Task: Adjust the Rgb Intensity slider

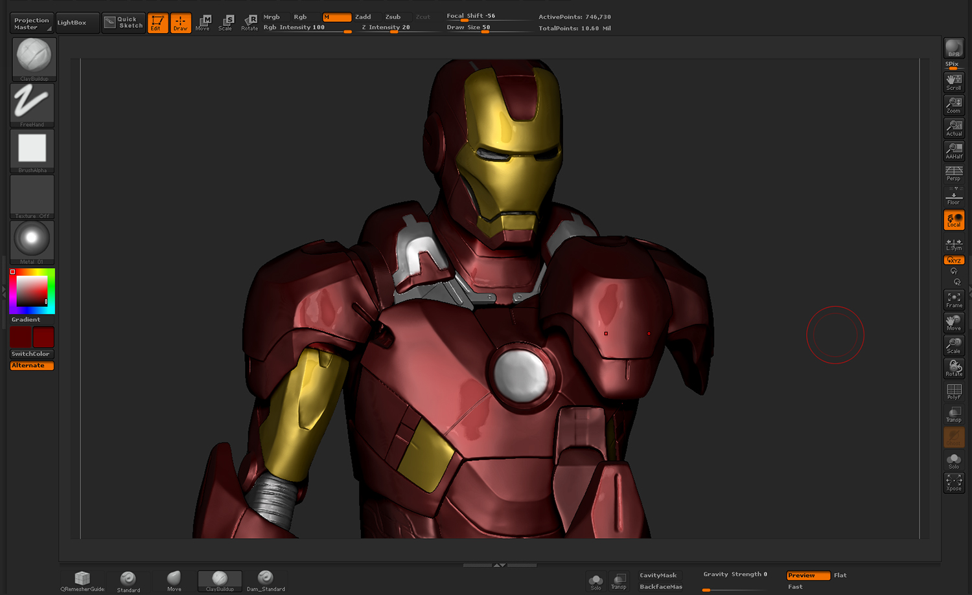Action: (307, 28)
